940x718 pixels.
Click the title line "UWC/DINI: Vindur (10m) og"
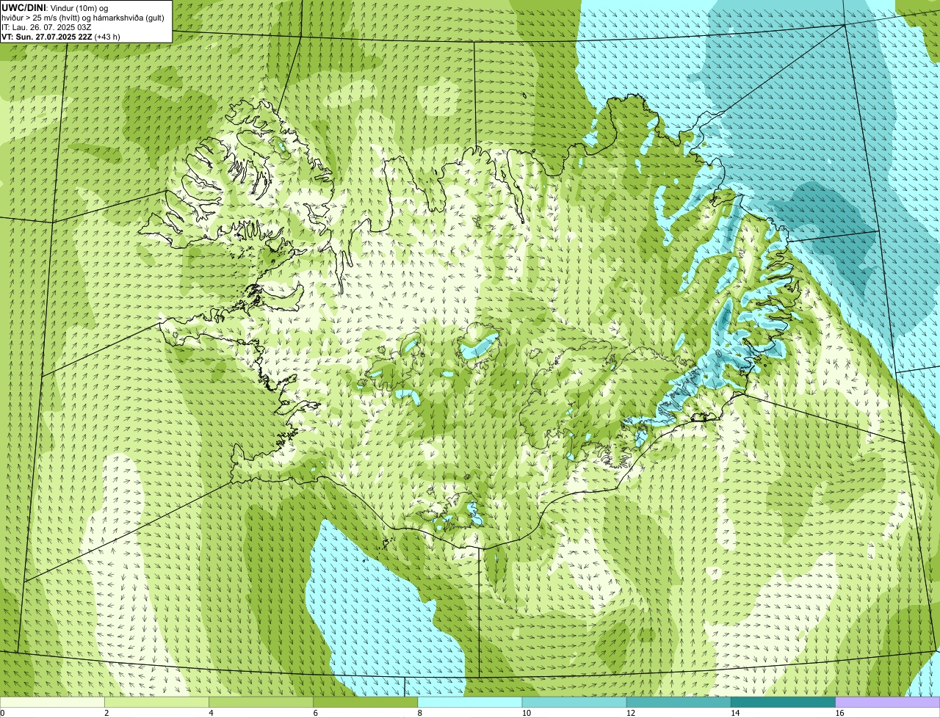[54, 7]
